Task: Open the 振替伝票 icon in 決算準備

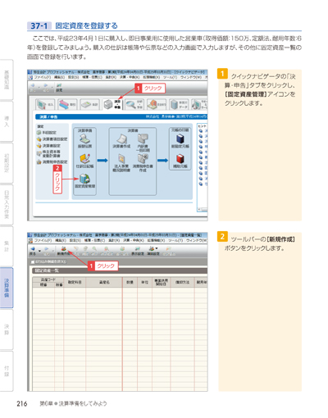Action: pyautogui.click(x=84, y=139)
